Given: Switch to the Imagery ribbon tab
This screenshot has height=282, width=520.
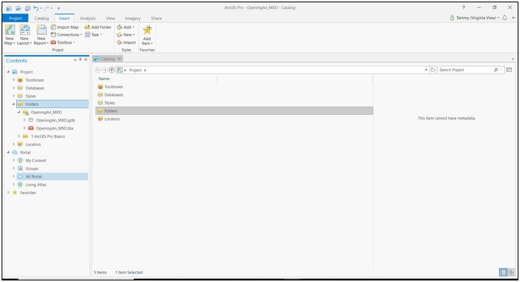Looking at the screenshot, I should pyautogui.click(x=133, y=18).
